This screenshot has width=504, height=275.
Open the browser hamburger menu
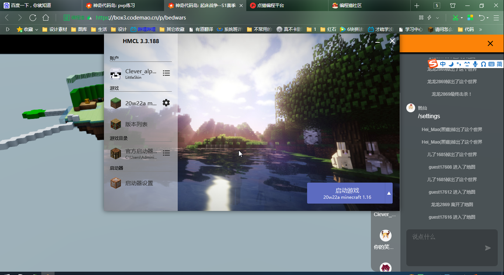pos(496,18)
